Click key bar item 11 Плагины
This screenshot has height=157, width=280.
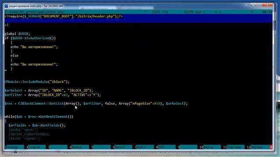pyautogui.click(x=234, y=147)
